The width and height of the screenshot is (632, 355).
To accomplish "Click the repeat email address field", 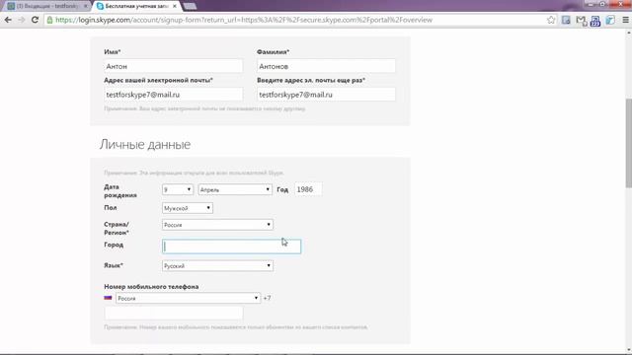I will pyautogui.click(x=326, y=95).
